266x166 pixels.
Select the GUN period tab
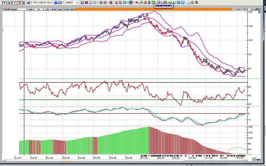click(x=30, y=9)
